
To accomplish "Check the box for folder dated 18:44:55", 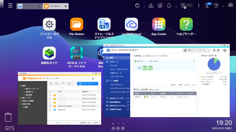I will pos(50,95).
